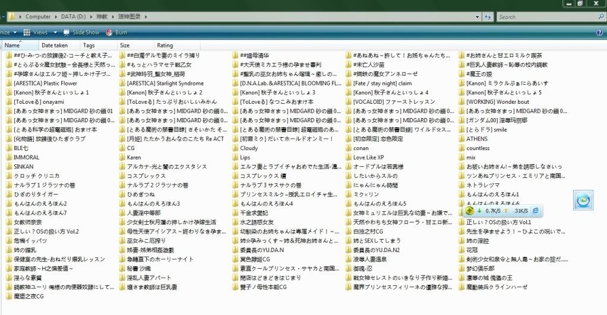Select the SINKAN folder icon
The height and width of the screenshot is (315, 607).
click(9, 167)
